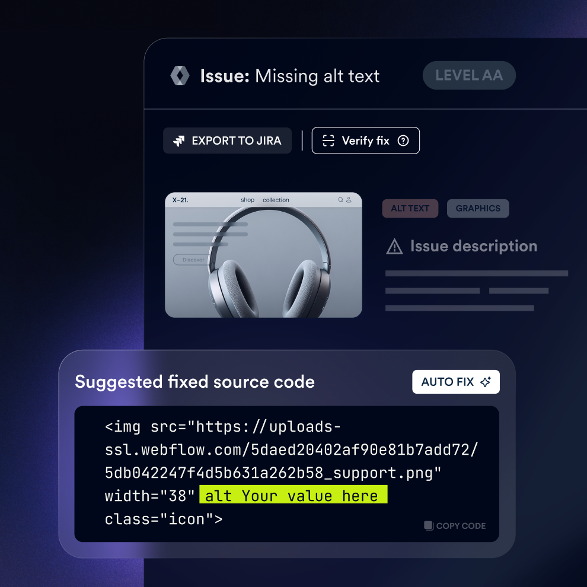Click the warning triangle beside Issue description
This screenshot has width=587, height=587.
tap(394, 246)
